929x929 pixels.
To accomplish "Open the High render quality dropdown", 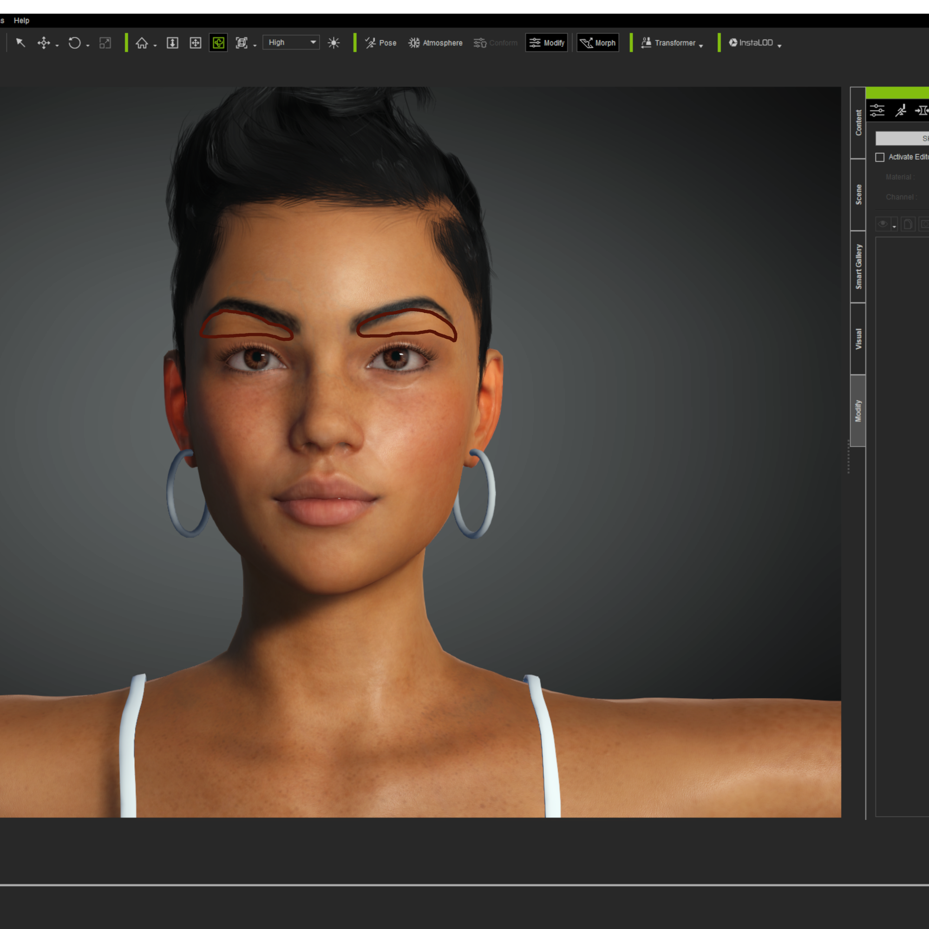I will (291, 42).
